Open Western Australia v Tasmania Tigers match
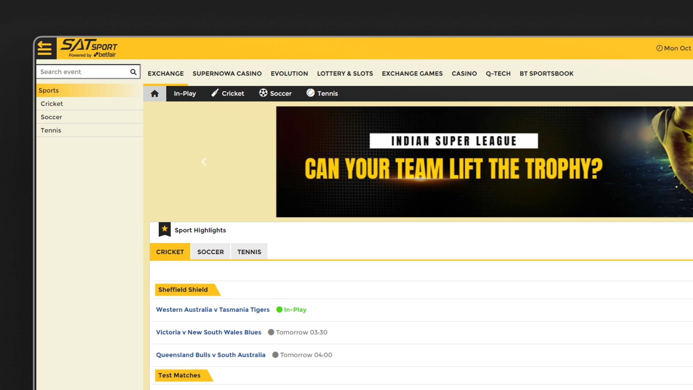 pyautogui.click(x=213, y=309)
